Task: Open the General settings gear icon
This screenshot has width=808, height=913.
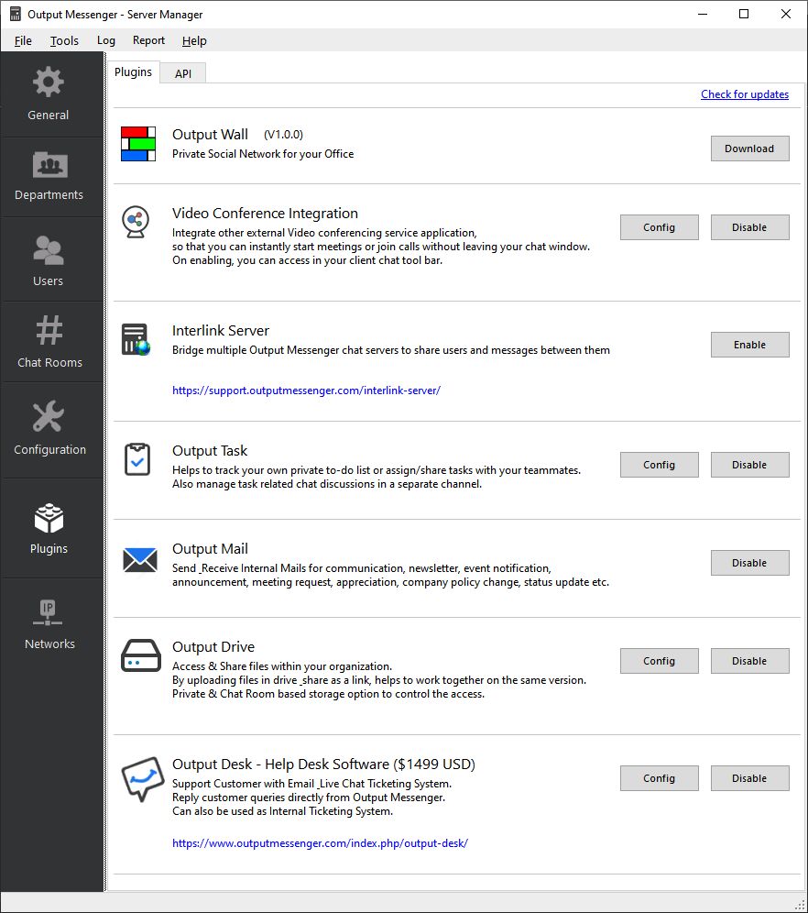Action: 49,82
